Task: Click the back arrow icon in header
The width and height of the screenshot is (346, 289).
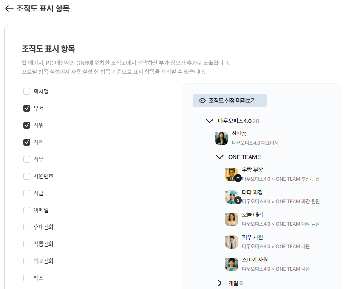Action: tap(9, 9)
